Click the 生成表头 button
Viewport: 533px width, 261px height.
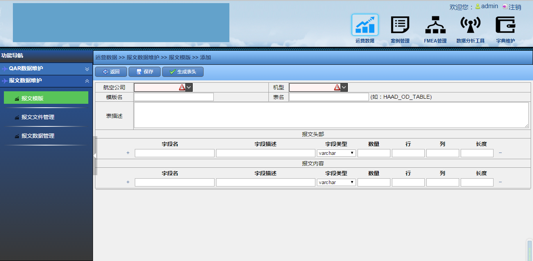coord(183,72)
